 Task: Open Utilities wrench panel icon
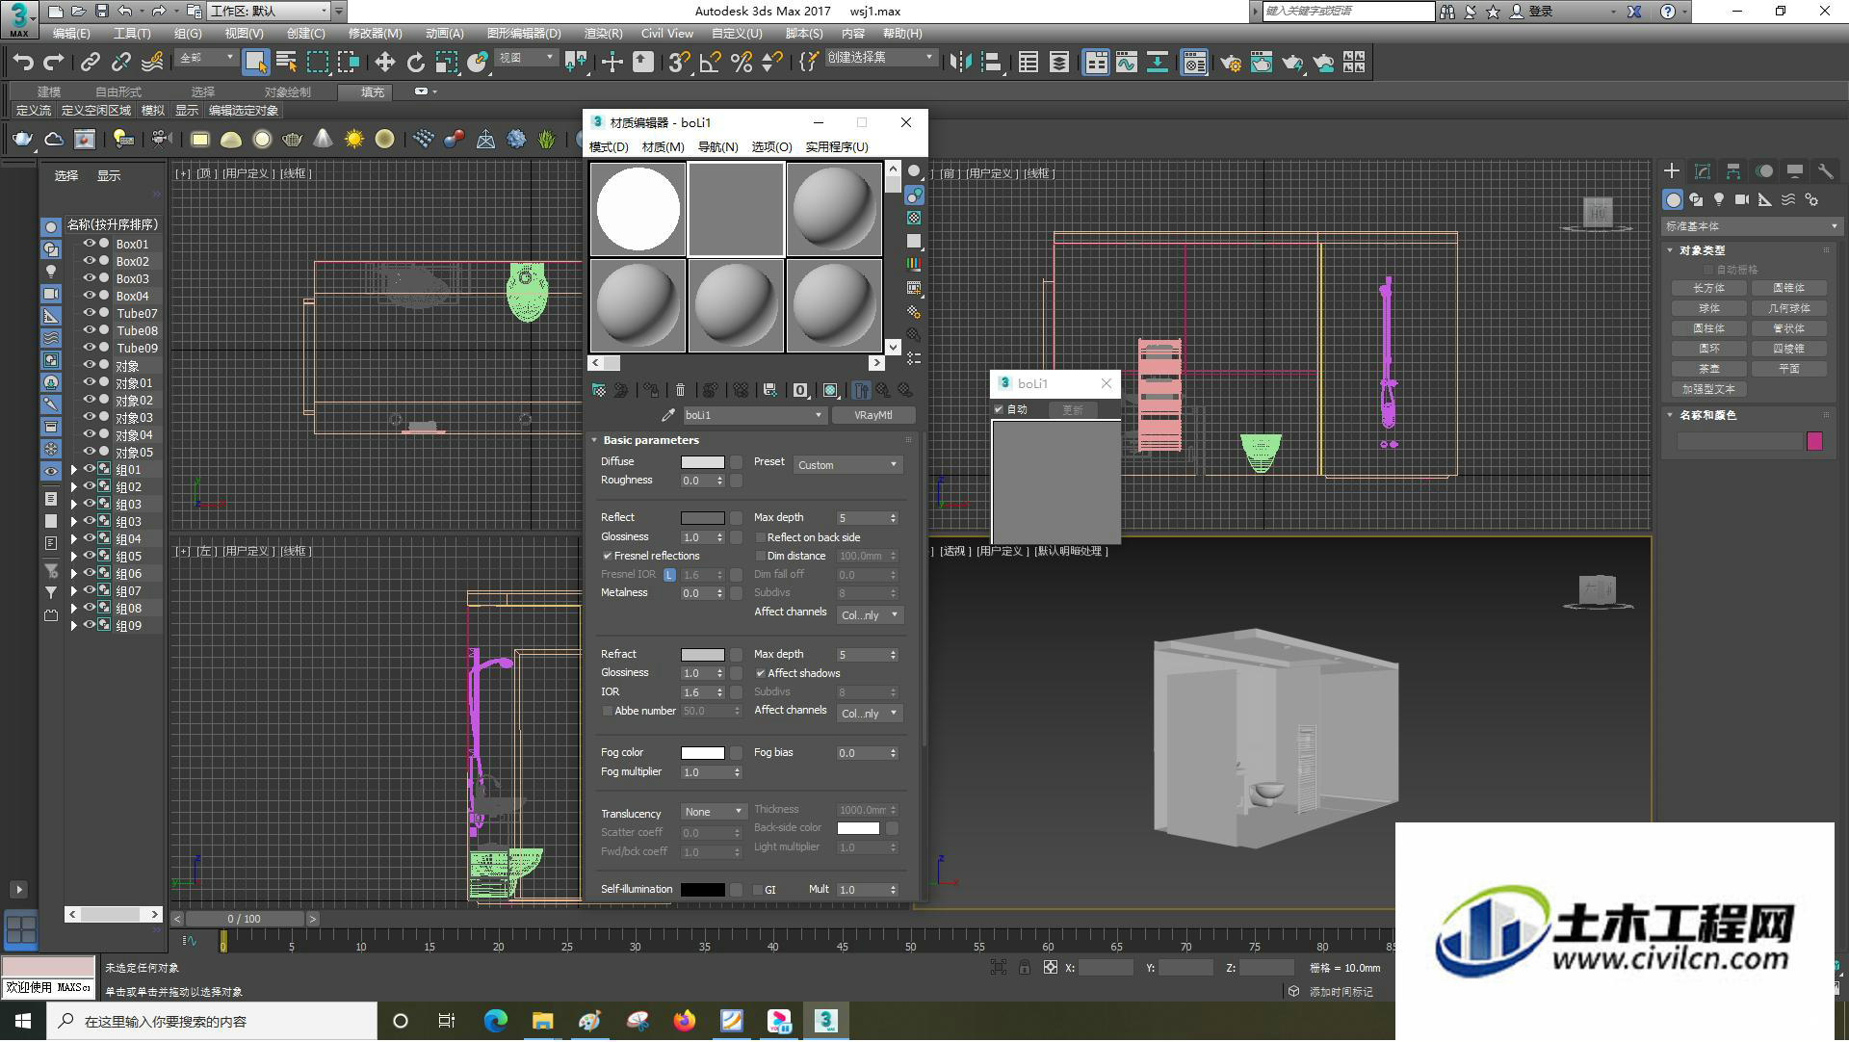(x=1825, y=171)
